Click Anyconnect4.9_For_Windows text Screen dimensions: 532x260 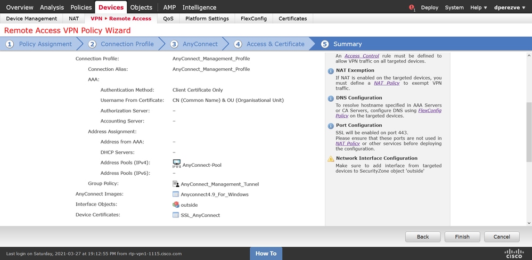[x=215, y=194]
